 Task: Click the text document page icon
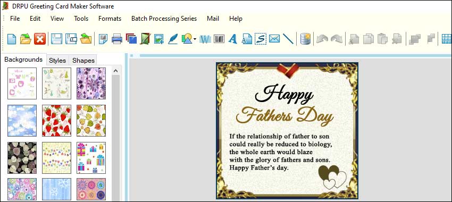(247, 39)
